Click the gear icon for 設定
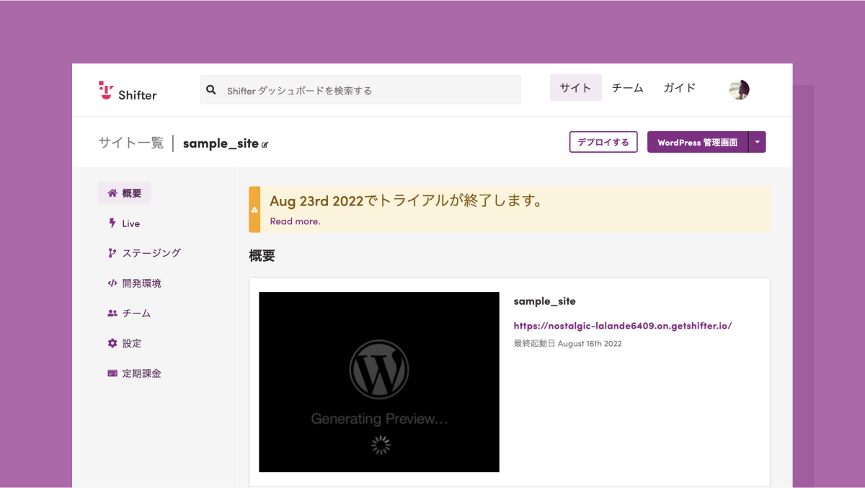Viewport: 865px width, 488px height. tap(112, 343)
